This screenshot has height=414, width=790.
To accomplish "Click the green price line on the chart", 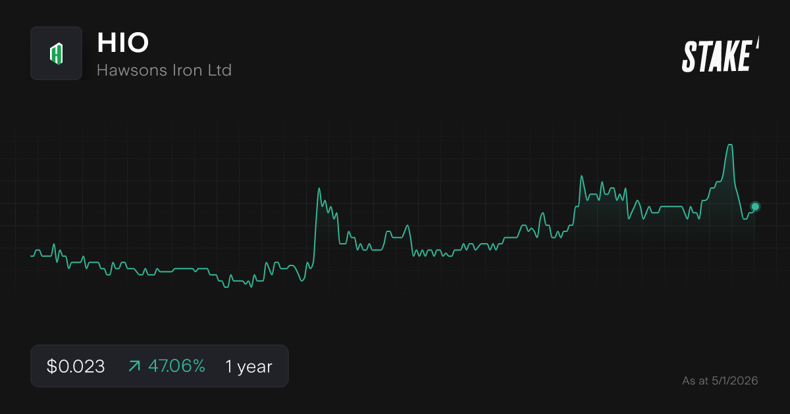I will click(395, 250).
